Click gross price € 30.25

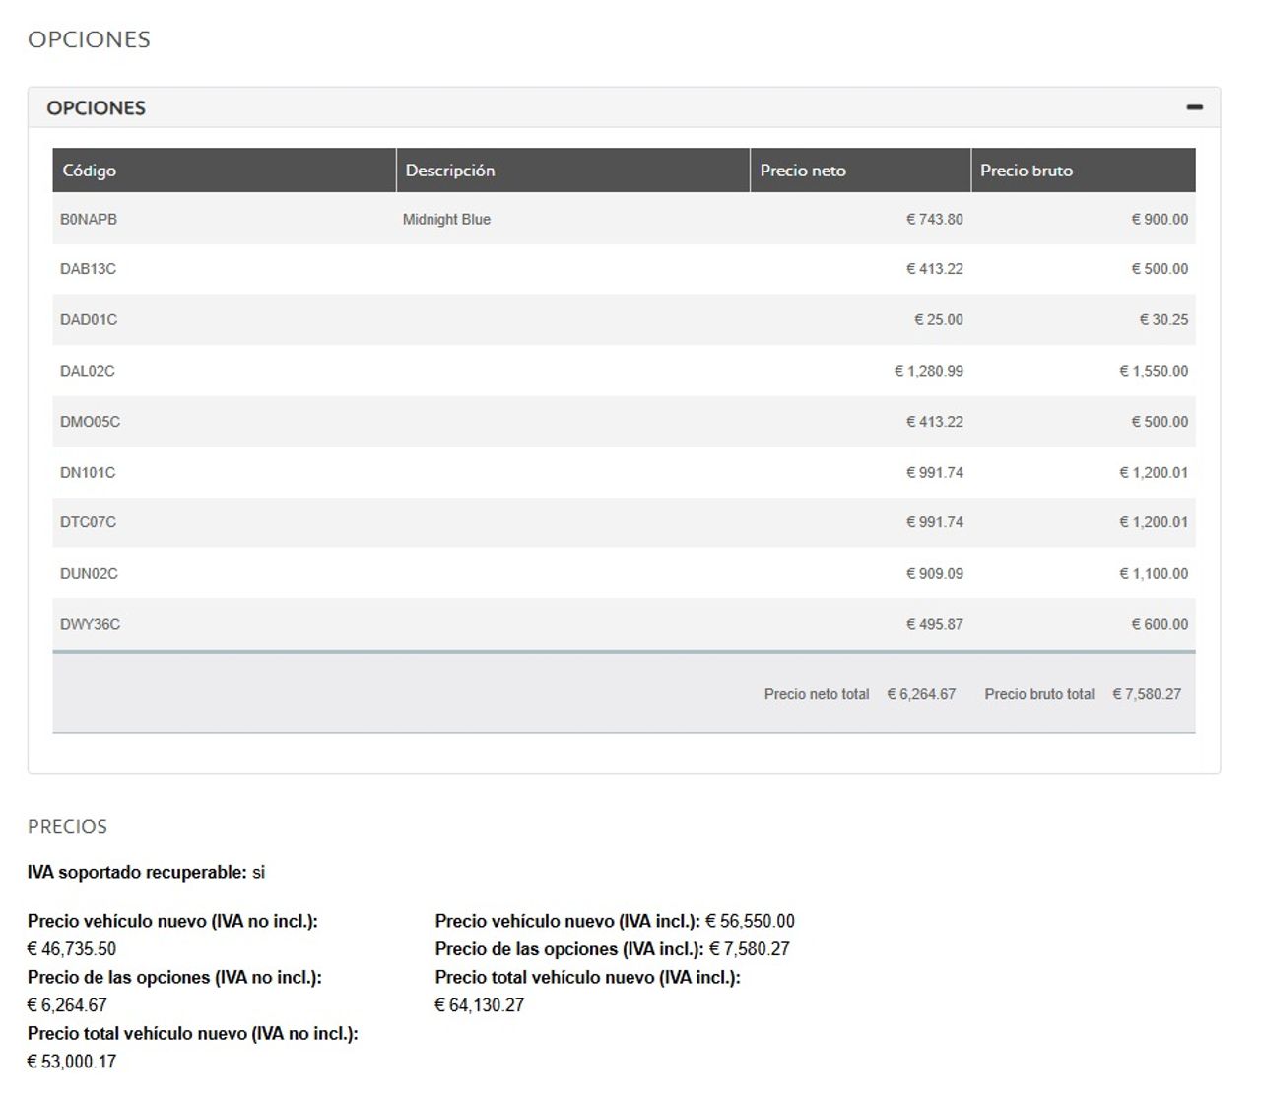1163,320
